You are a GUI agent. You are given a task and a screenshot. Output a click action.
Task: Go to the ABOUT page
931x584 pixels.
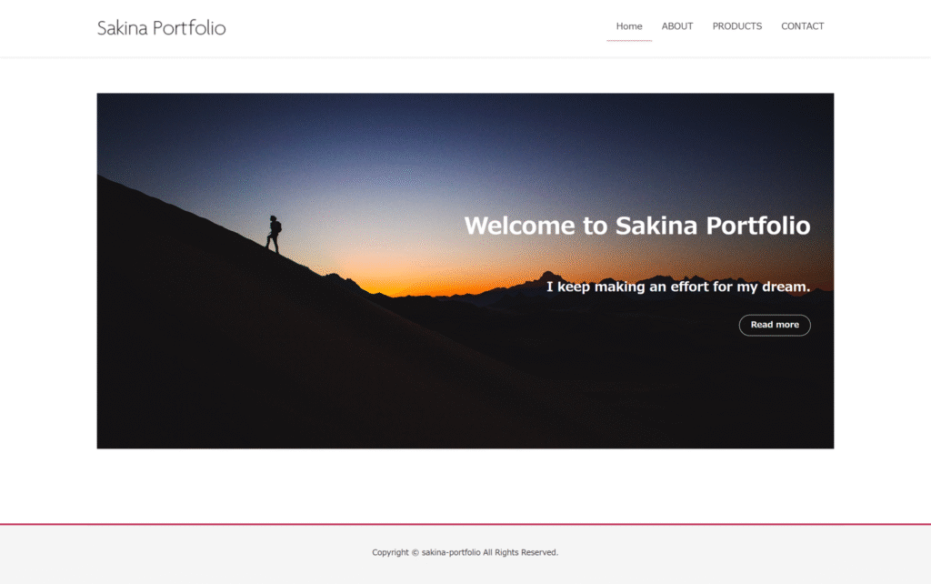click(x=676, y=26)
